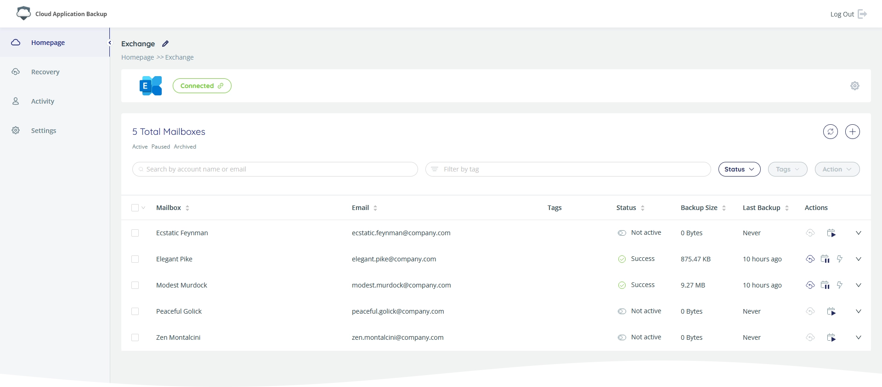Click the Log Out link
The image size is (882, 387).
click(x=842, y=14)
